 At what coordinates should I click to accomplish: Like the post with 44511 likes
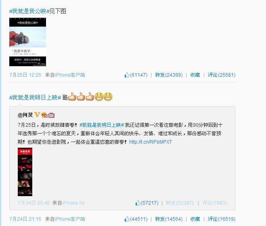(136, 219)
